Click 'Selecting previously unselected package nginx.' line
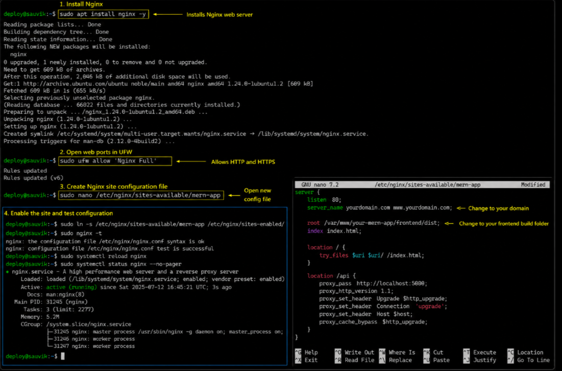This screenshot has width=562, height=371. pos(79,98)
